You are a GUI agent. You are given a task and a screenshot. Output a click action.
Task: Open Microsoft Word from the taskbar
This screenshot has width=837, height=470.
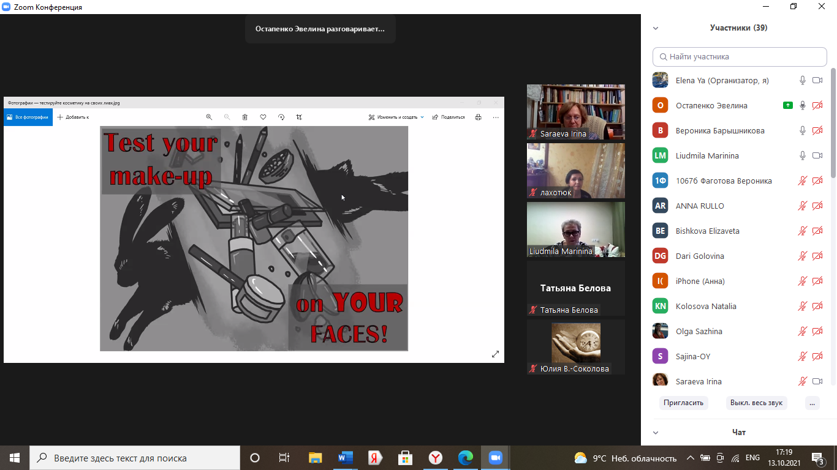point(346,458)
